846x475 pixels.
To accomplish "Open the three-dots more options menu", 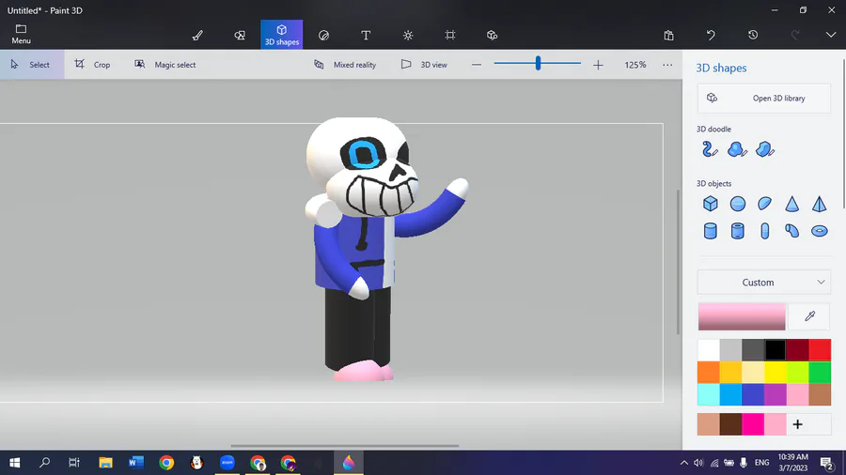I will coord(667,65).
